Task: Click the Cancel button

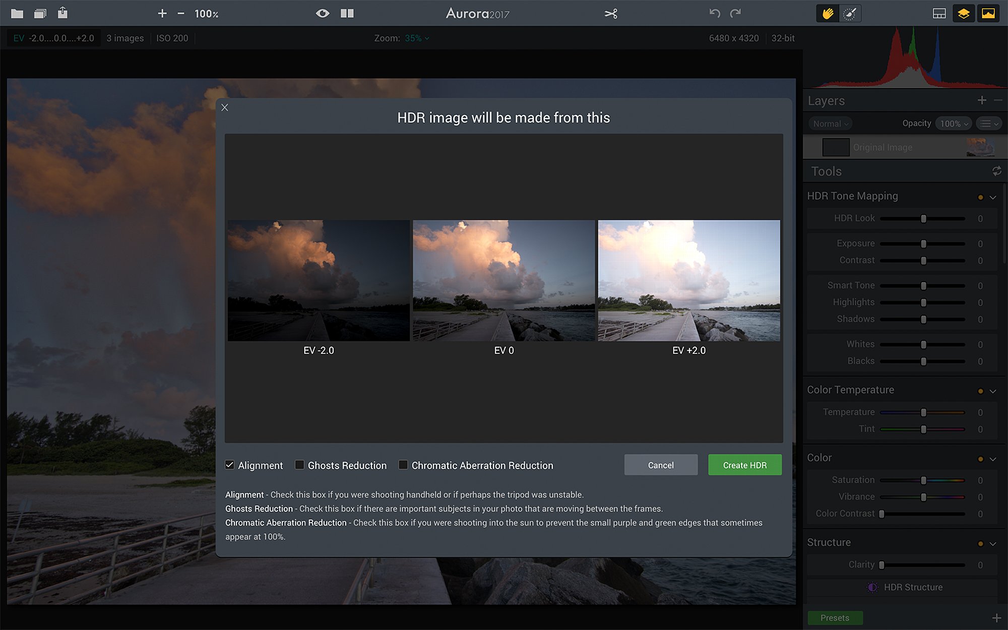Action: point(661,465)
